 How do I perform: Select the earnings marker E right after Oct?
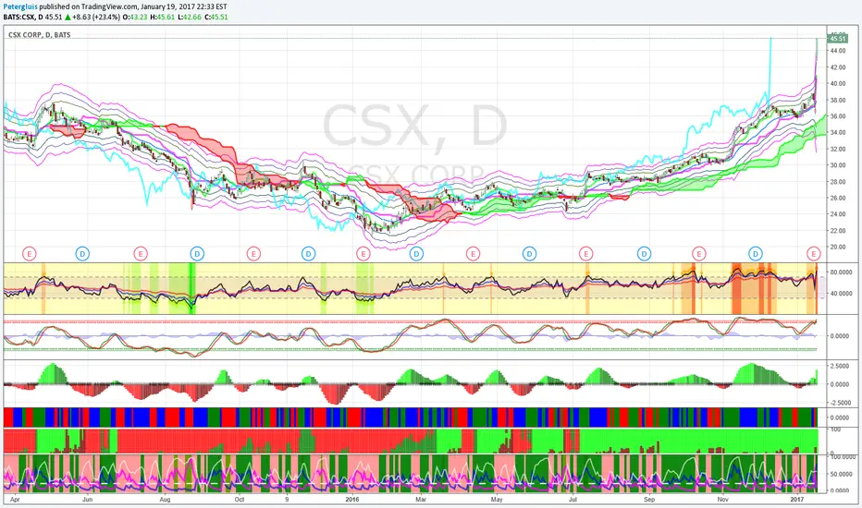click(252, 253)
